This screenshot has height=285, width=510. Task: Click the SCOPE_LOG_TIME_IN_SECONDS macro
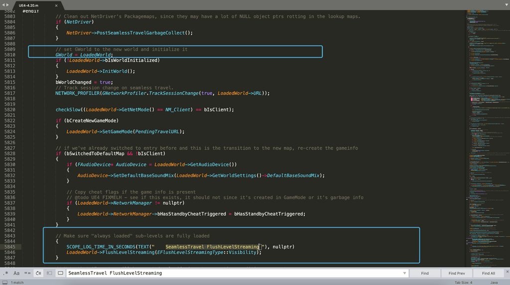(x=101, y=247)
